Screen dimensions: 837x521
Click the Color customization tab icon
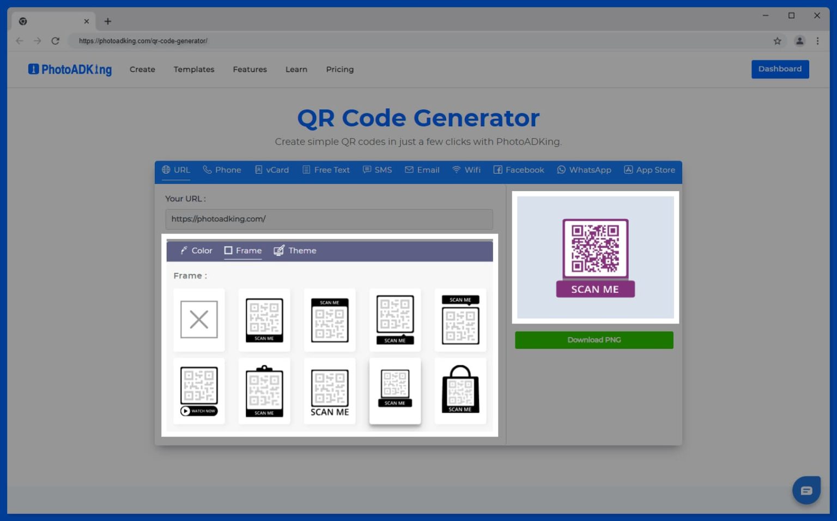(x=184, y=250)
